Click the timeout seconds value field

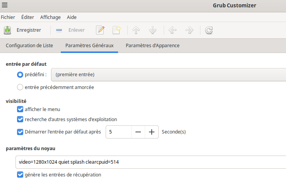pos(118,132)
